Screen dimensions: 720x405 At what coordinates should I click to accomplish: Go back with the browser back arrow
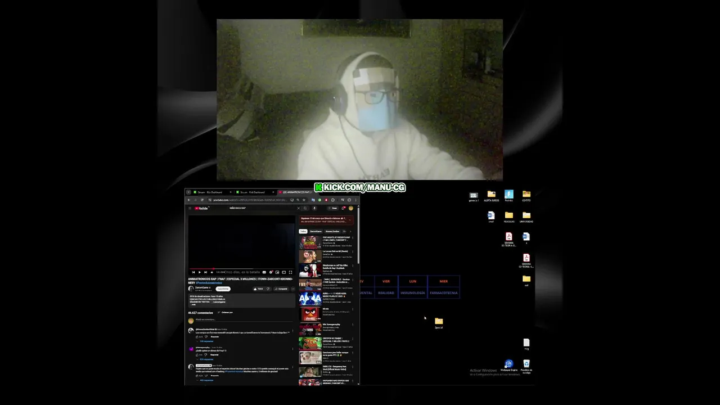[189, 200]
